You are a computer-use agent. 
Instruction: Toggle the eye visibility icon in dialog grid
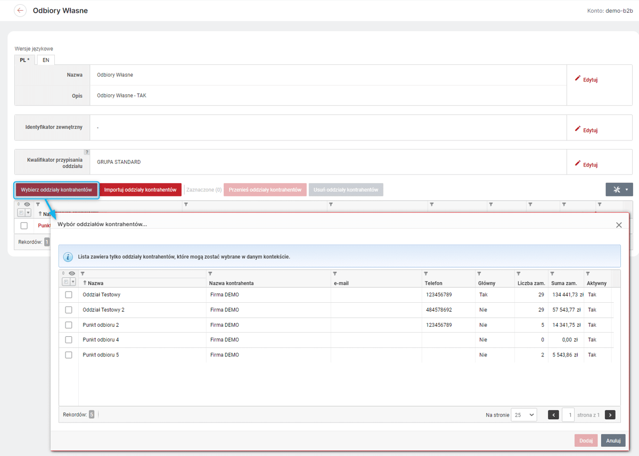tap(72, 273)
